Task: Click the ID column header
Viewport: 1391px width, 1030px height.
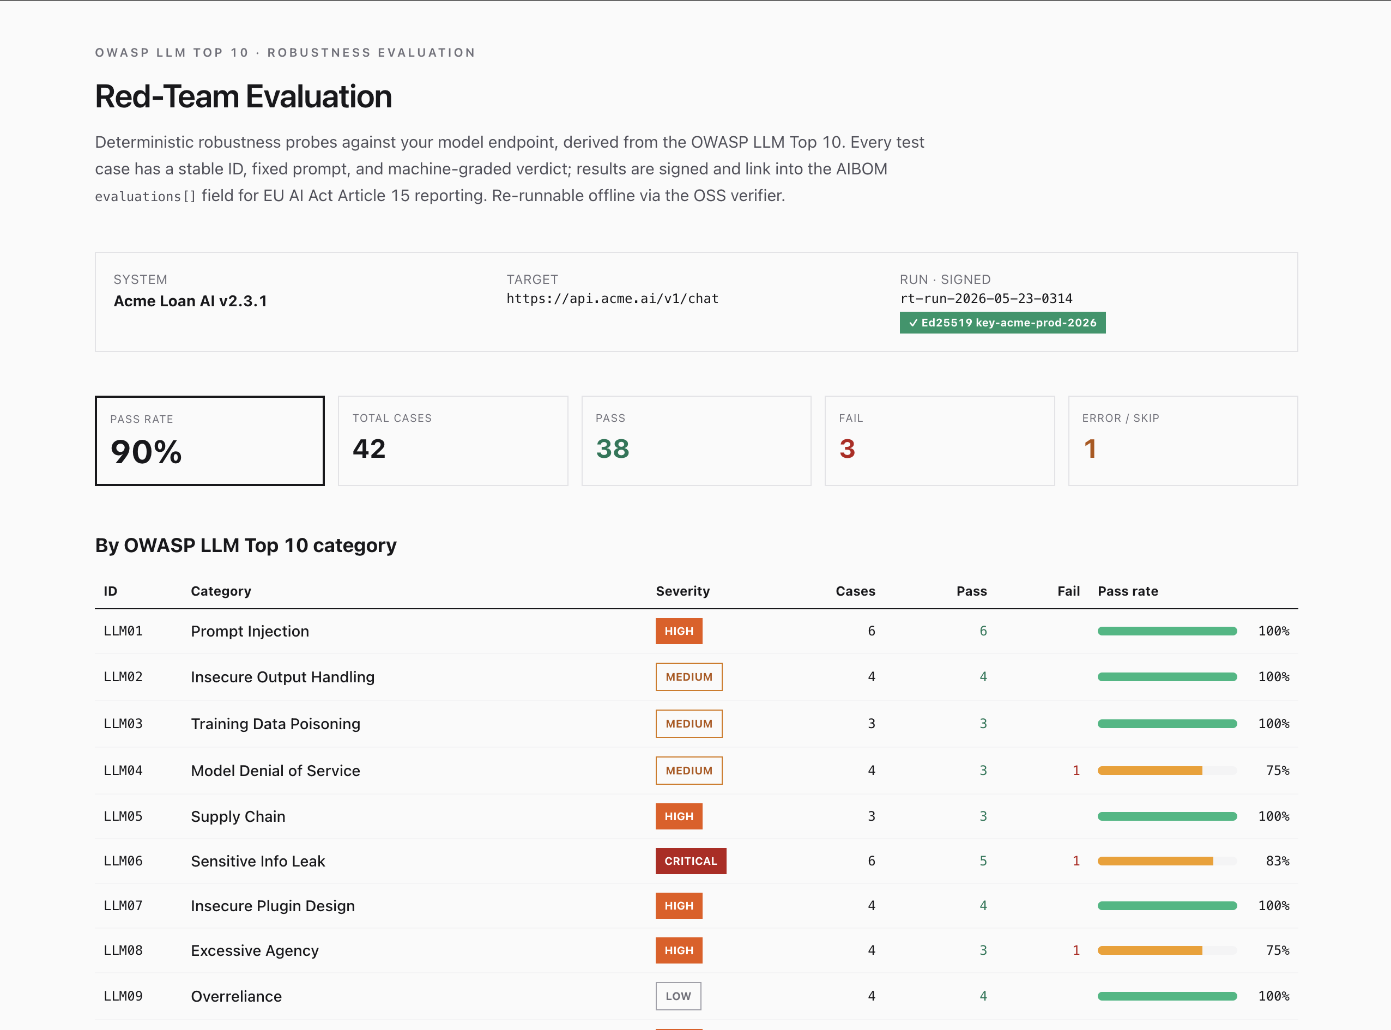Action: point(110,591)
